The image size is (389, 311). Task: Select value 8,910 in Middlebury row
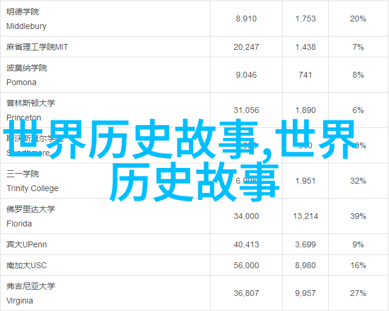(246, 19)
